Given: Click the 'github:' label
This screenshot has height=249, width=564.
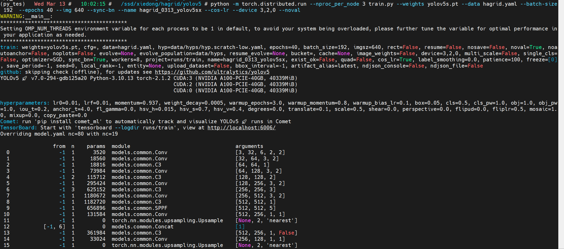Looking at the screenshot, I should [11, 72].
